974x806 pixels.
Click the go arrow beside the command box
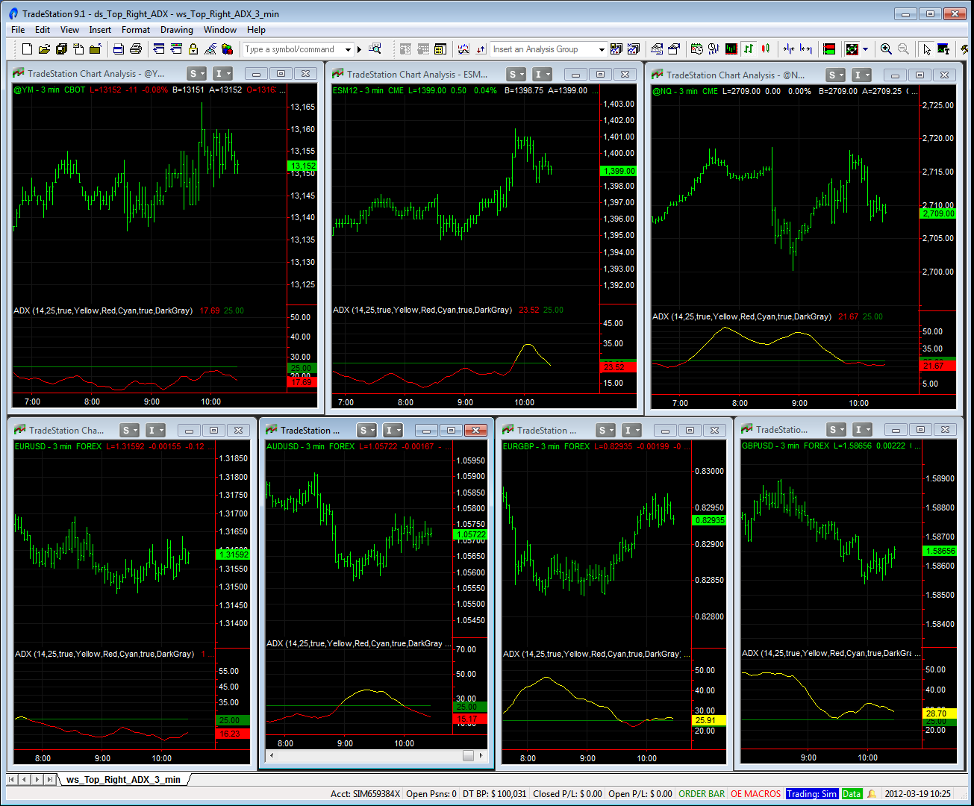click(359, 49)
